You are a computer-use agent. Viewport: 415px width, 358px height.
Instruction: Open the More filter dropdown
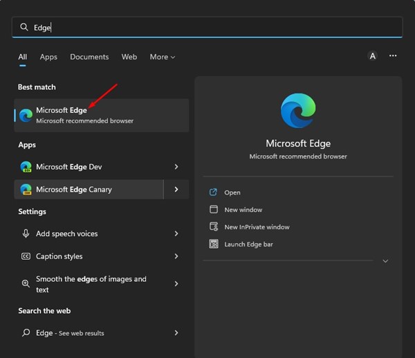(x=163, y=57)
